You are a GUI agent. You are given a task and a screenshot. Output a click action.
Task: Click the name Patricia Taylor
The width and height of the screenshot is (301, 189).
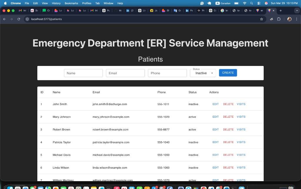(62, 142)
